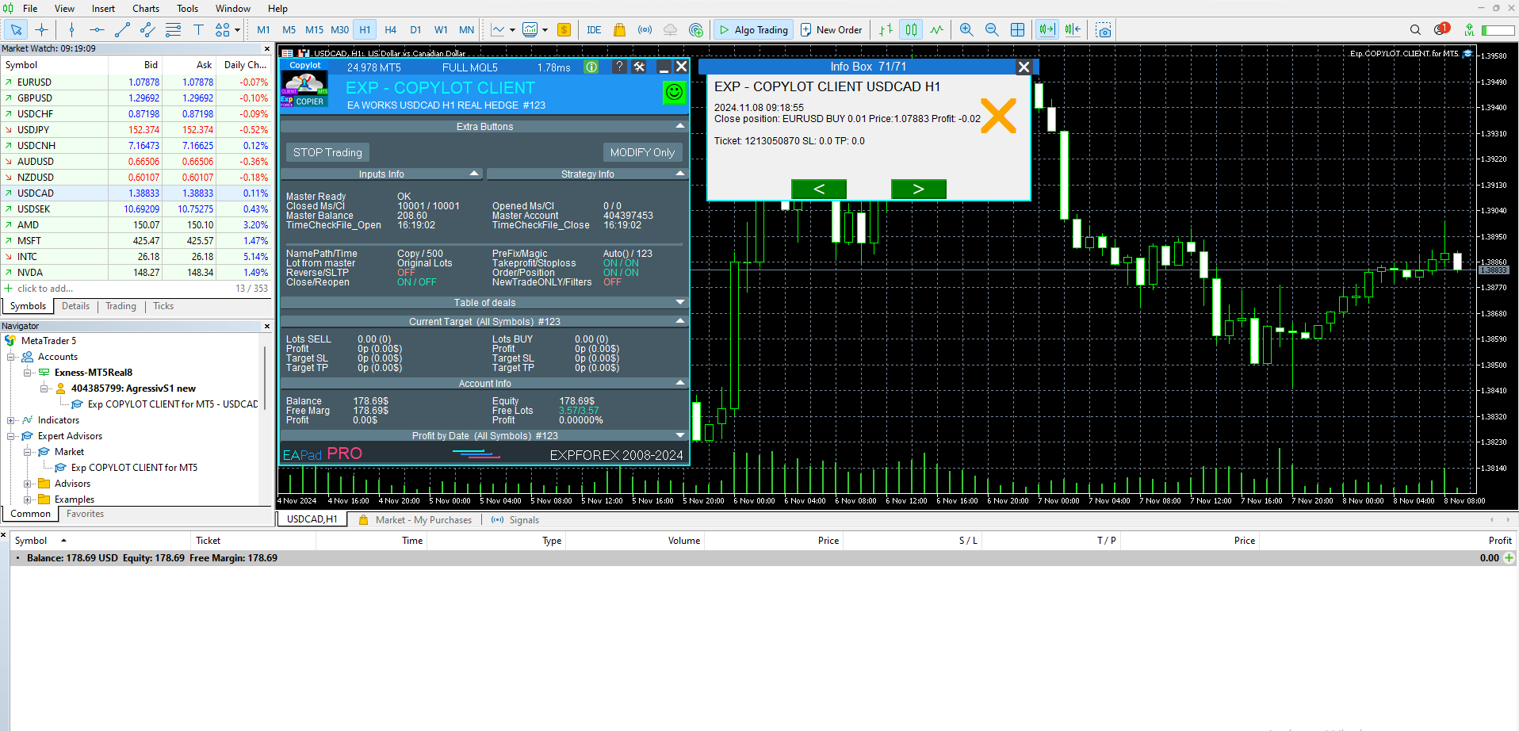This screenshot has height=731, width=1519.
Task: Open the Tools menu
Action: (x=187, y=9)
